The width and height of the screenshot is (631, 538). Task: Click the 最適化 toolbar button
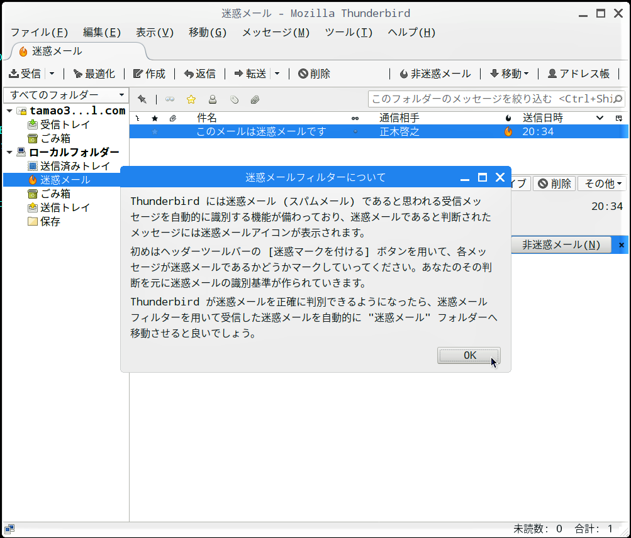click(94, 74)
